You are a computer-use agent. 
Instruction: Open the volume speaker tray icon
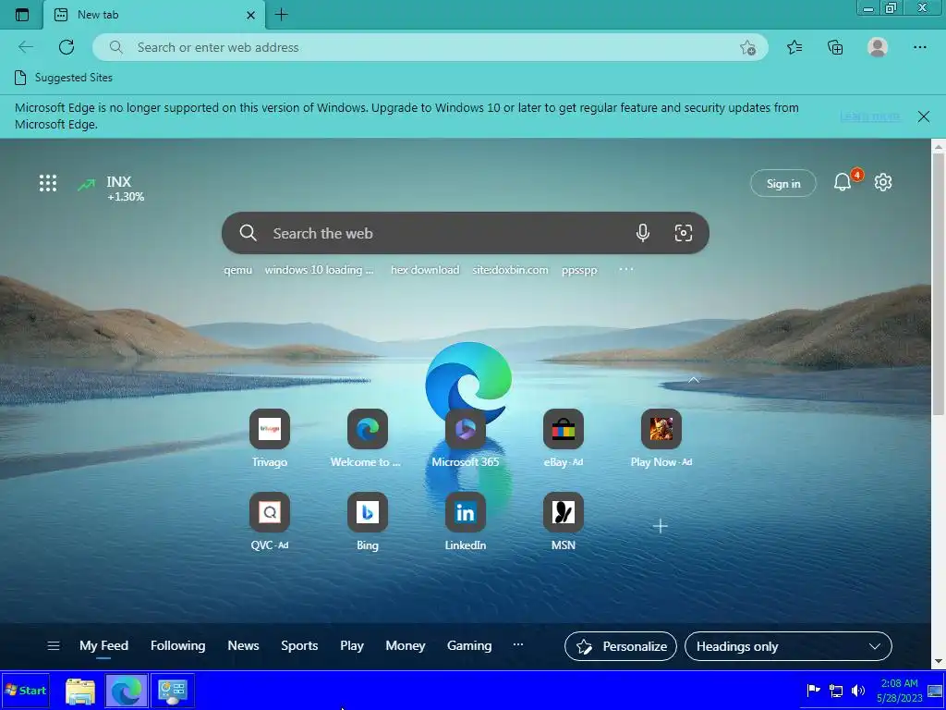click(x=857, y=690)
